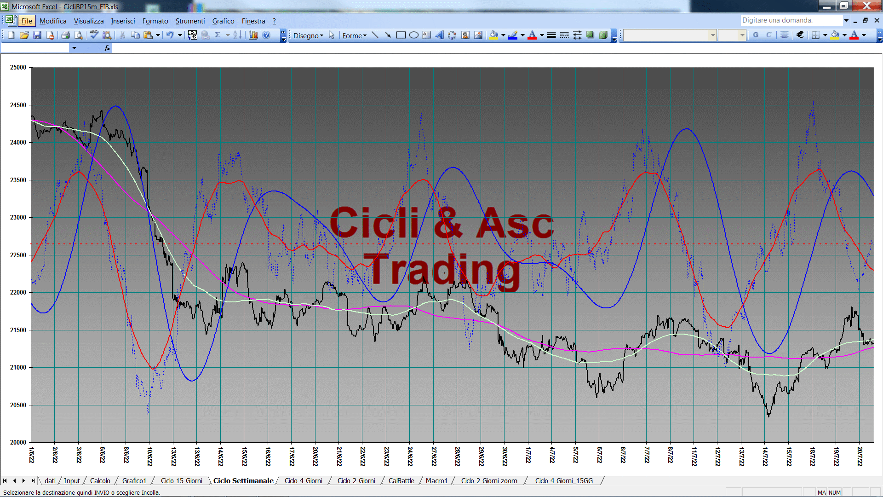Open the Name Box dropdown arrow
Screen dimensions: 883x497
tap(74, 48)
